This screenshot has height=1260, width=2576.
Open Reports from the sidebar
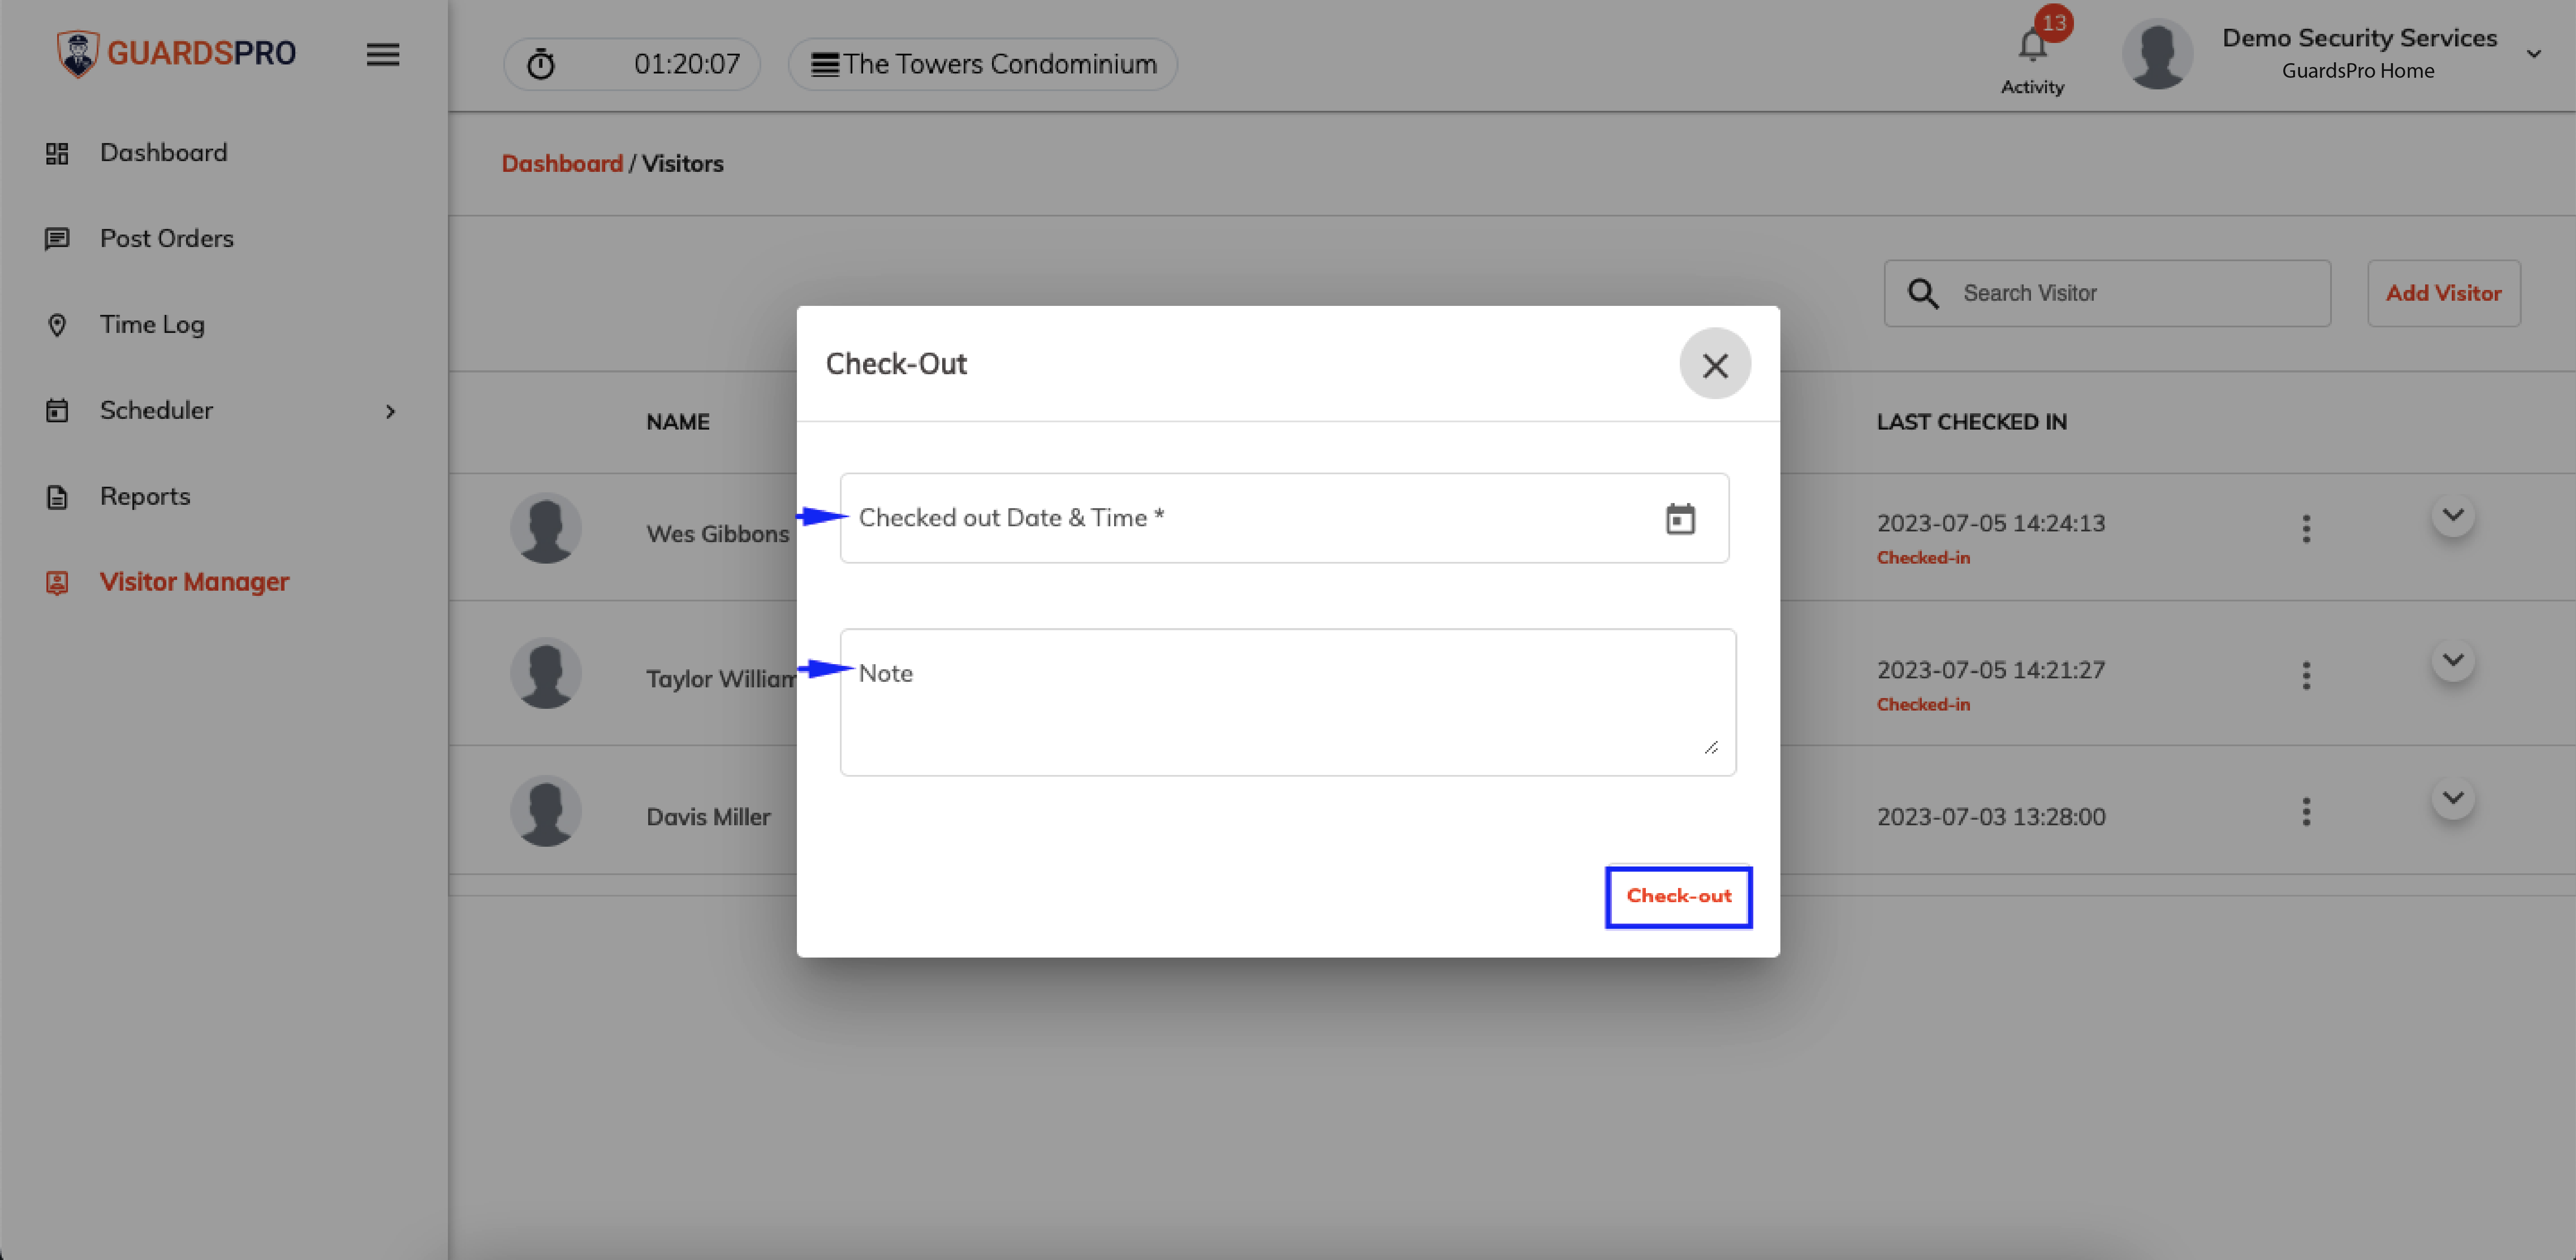pos(144,497)
